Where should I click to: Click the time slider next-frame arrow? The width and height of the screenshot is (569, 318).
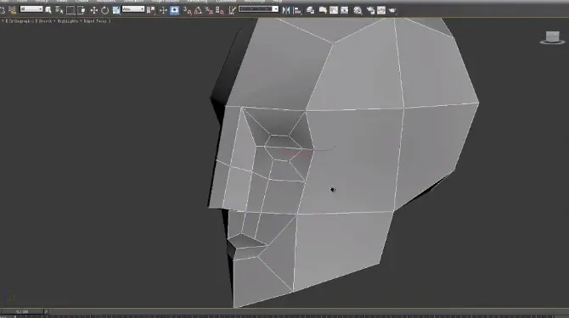pos(46,311)
